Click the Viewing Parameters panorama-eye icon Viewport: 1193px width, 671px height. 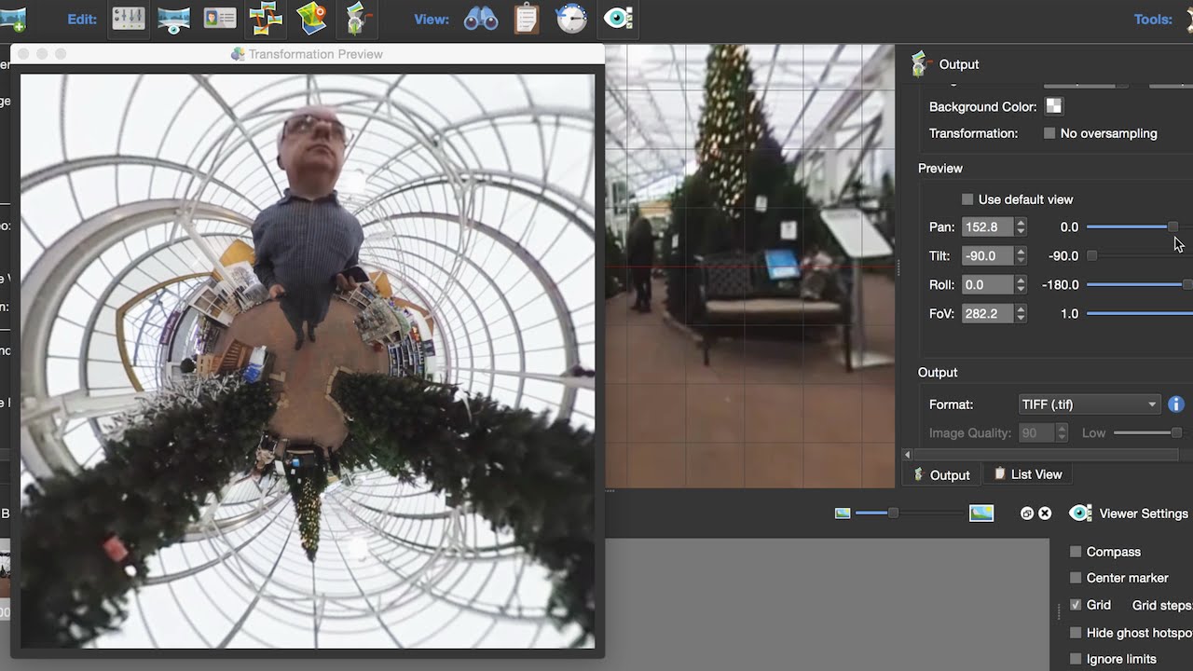174,19
